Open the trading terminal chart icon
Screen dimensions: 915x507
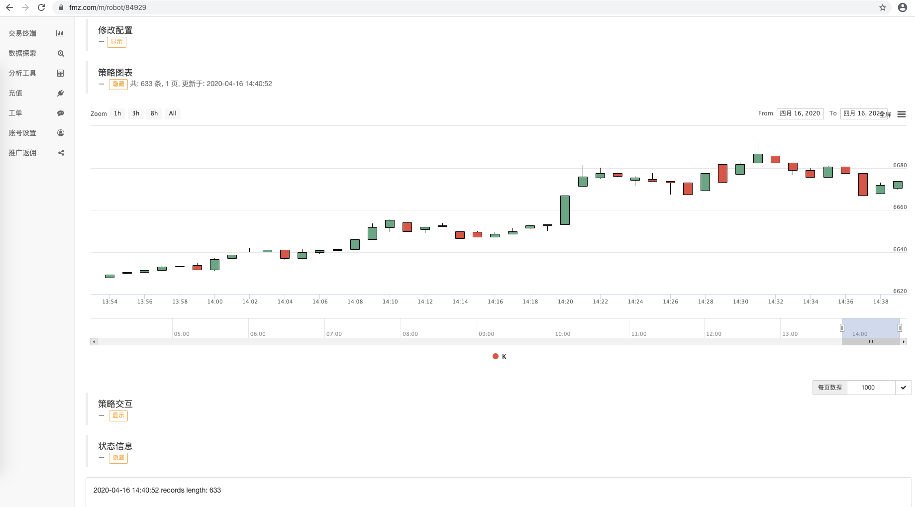tap(60, 33)
